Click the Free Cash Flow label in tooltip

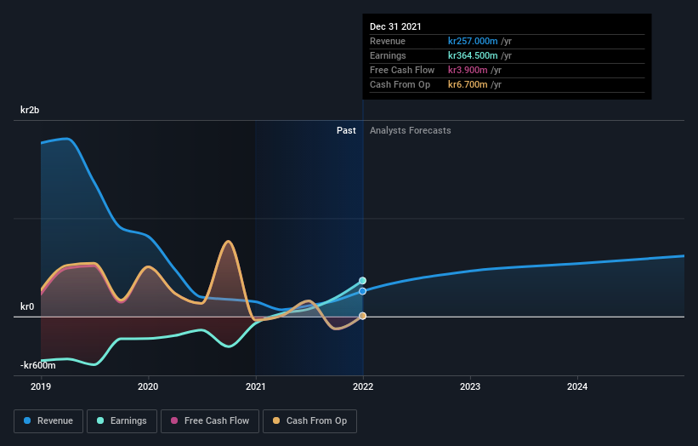coord(402,70)
